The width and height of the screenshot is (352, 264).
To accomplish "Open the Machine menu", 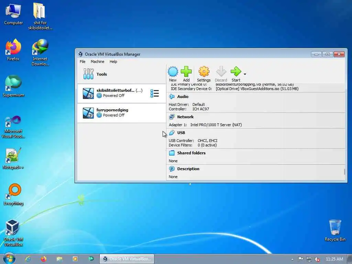I will (x=97, y=62).
